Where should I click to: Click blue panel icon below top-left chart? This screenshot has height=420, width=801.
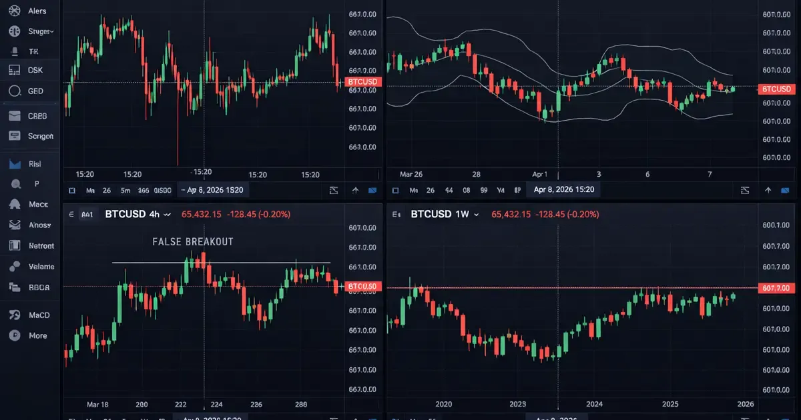tap(372, 191)
